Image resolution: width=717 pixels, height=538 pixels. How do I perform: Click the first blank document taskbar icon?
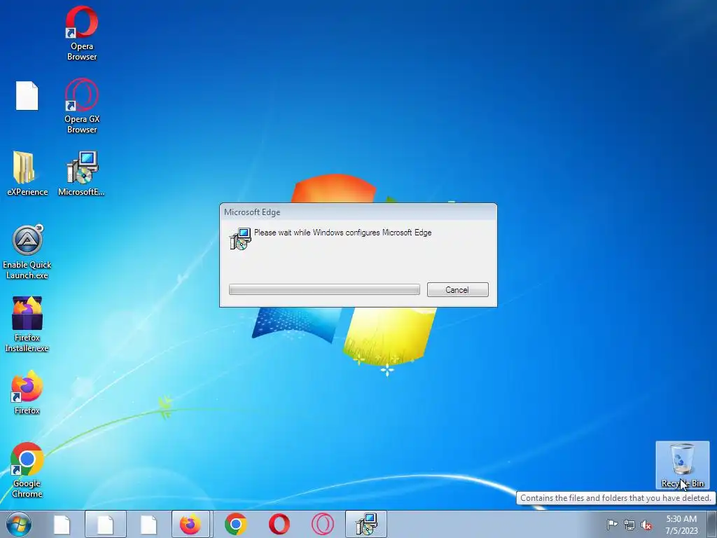62,524
